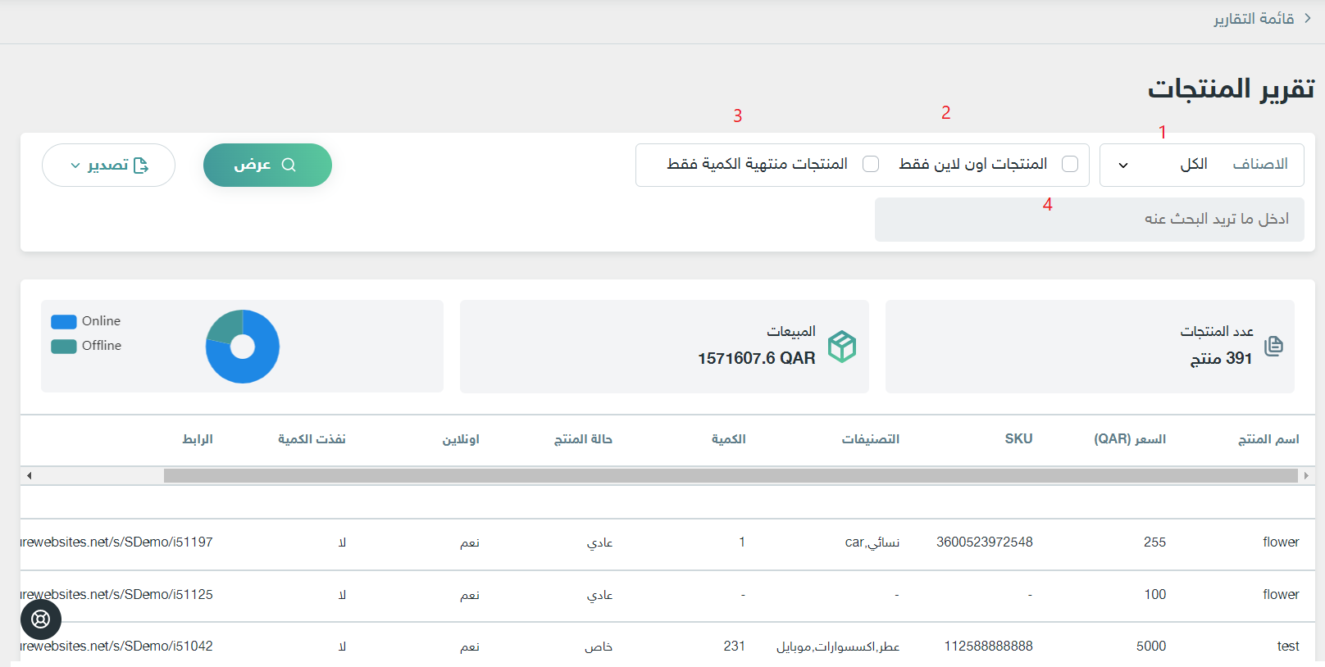
Task: Click the حالة المنتج column header
Action: click(x=583, y=439)
